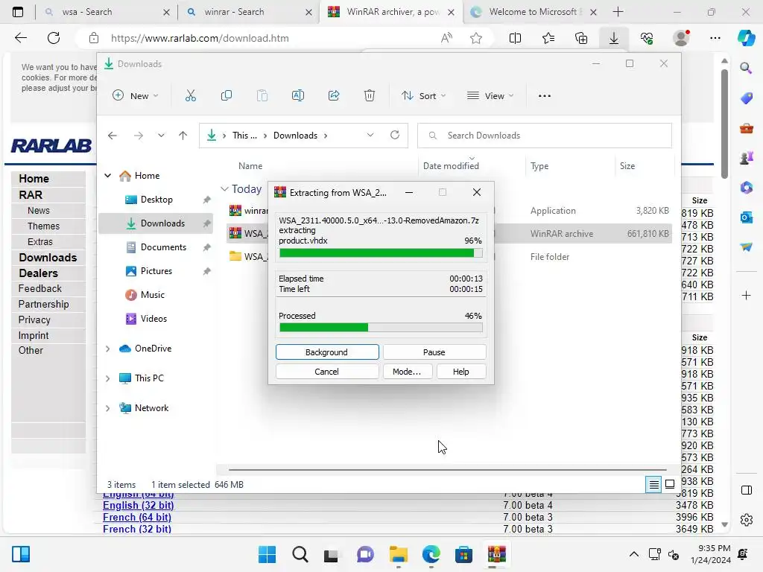Screen dimensions: 763x572
Task: Refresh the Edge browser page
Action: click(54, 38)
